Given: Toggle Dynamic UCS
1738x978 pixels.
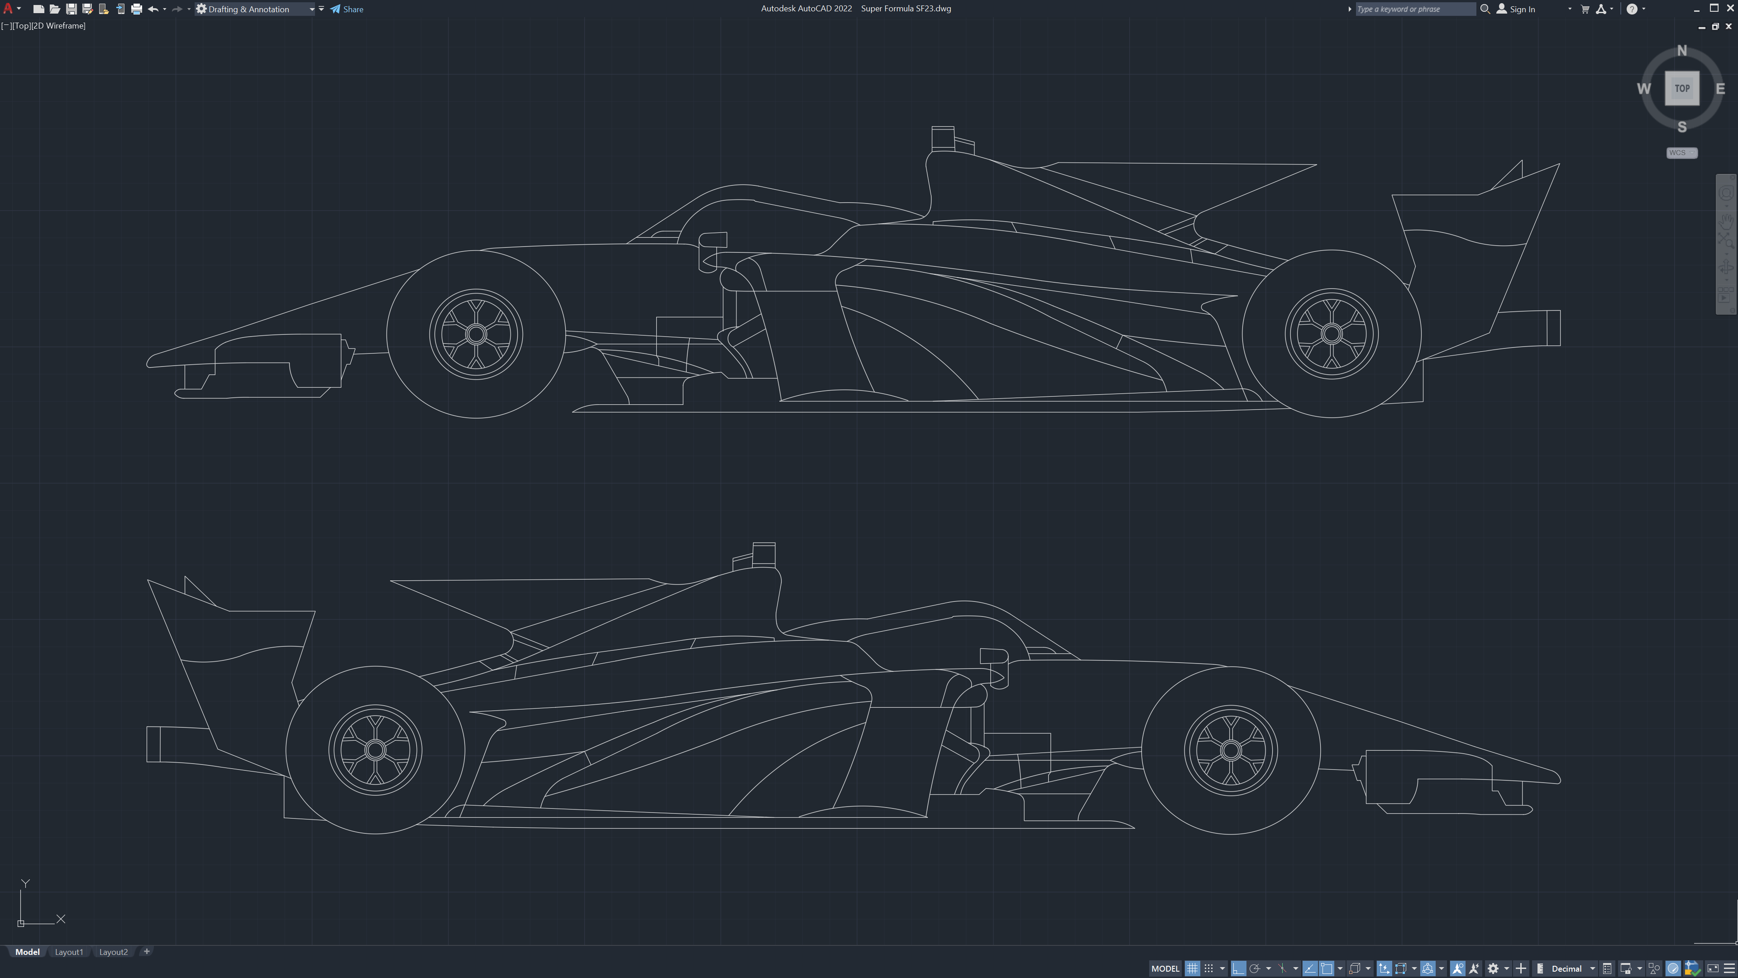Looking at the screenshot, I should [x=1385, y=968].
